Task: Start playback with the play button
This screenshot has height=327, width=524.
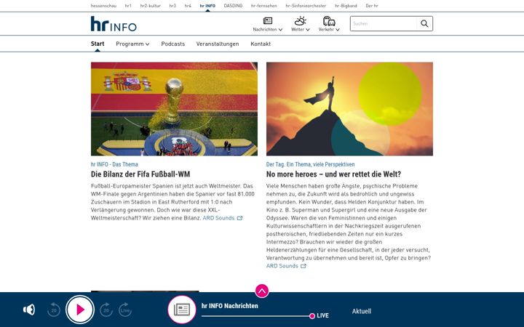Action: coord(80,310)
